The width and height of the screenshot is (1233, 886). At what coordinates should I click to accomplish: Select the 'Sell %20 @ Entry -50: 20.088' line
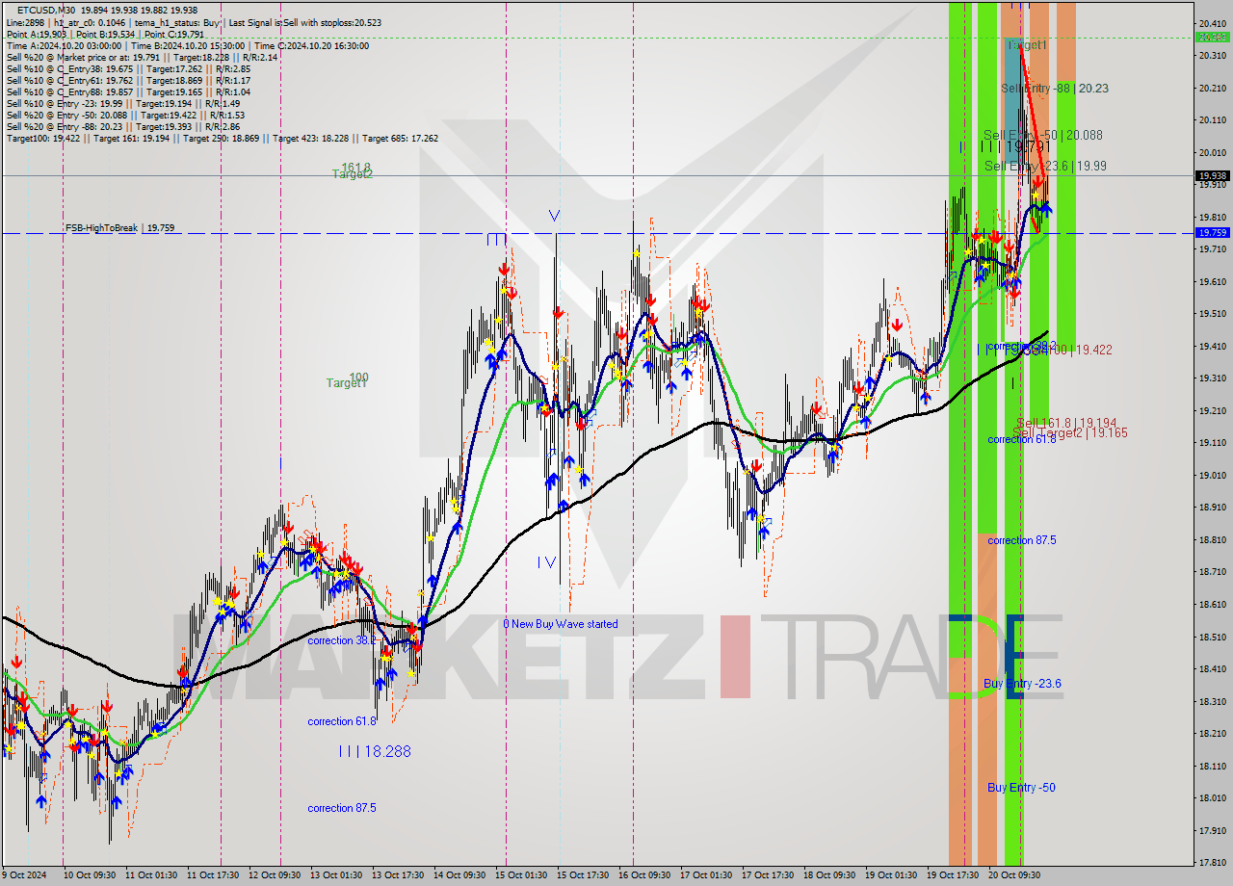[126, 115]
